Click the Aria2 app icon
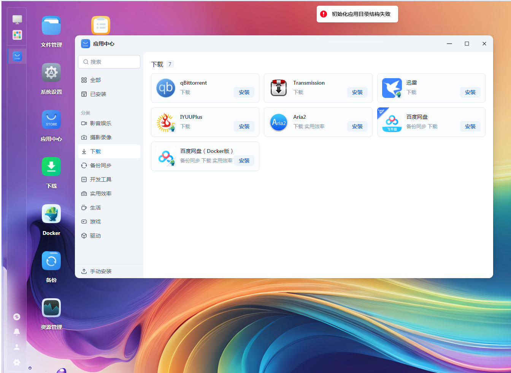The image size is (511, 373). coord(279,122)
